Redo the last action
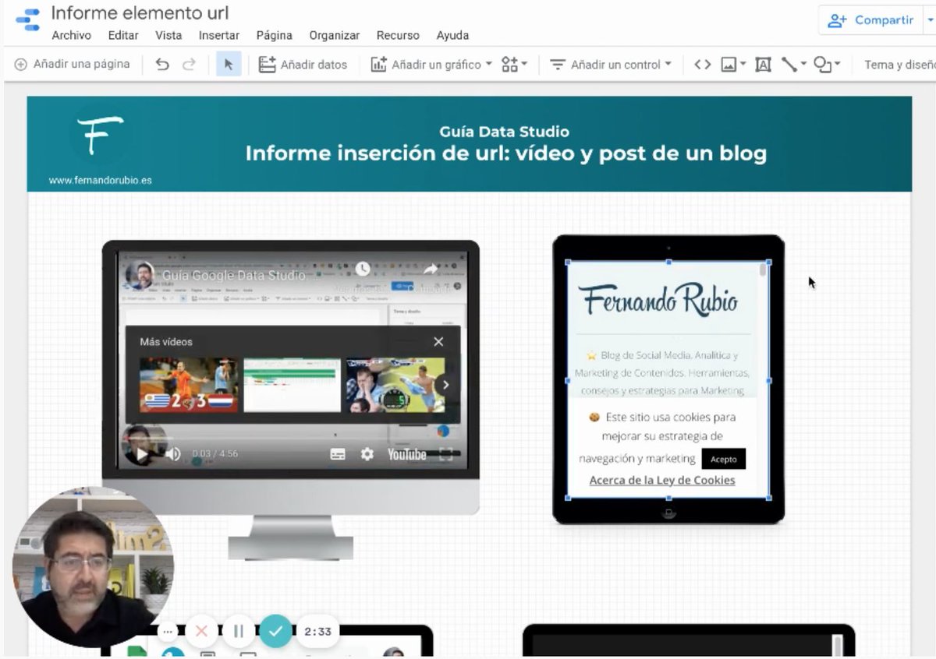936x659 pixels. [189, 65]
